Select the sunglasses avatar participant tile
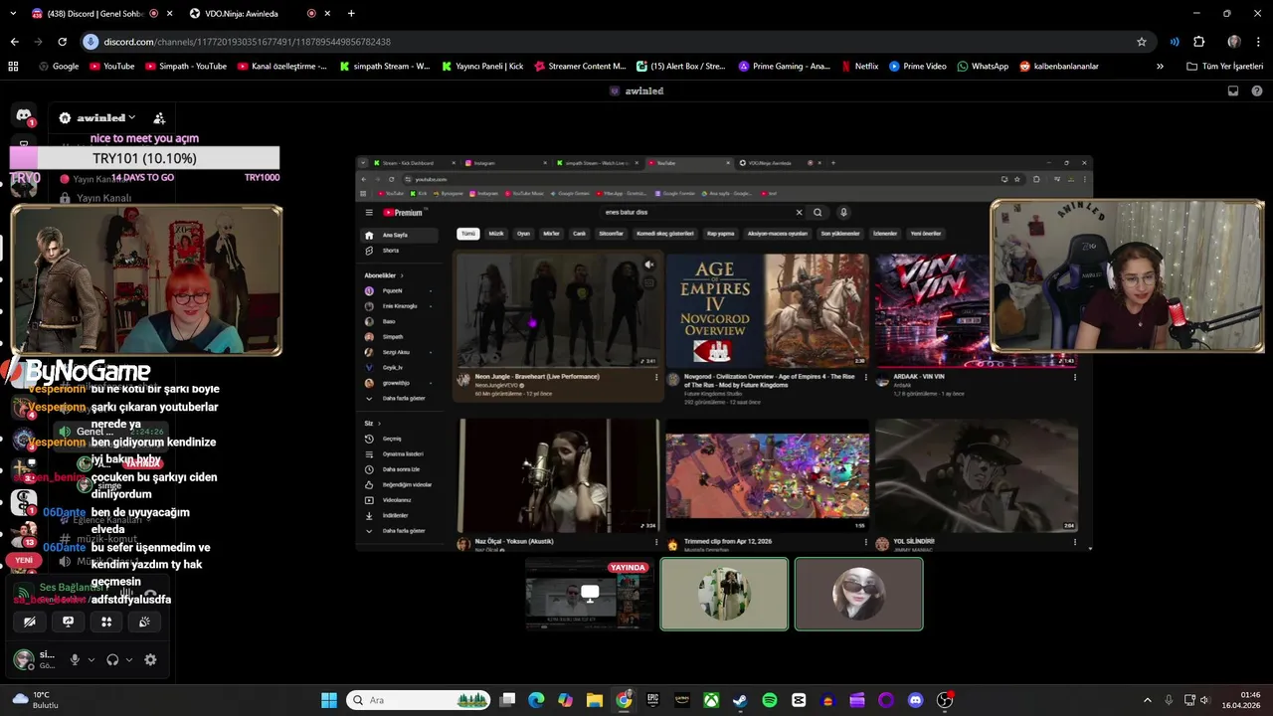Screen dimensions: 1273x716 (858, 594)
